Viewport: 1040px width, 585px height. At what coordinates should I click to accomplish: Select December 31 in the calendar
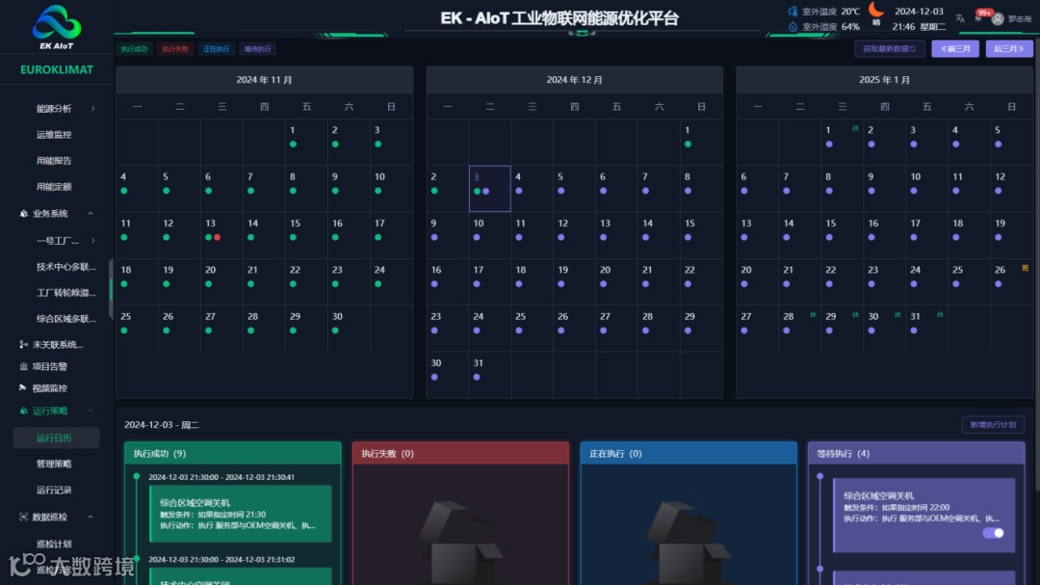(x=489, y=375)
